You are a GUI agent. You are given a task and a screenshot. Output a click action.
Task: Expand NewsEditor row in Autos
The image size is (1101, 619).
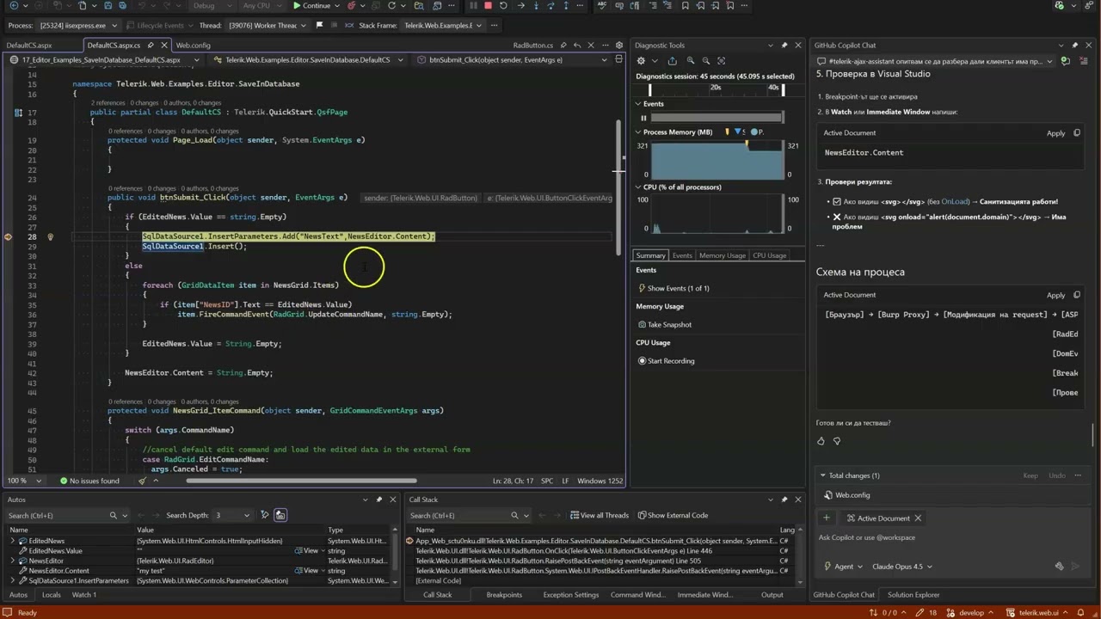tap(12, 561)
